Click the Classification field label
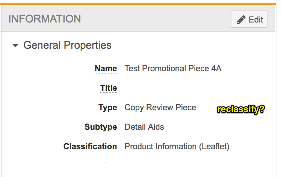Viewport: 281px width, 177px height. (90, 147)
